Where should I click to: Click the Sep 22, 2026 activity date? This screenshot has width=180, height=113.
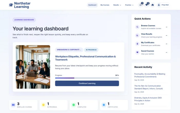point(139,104)
